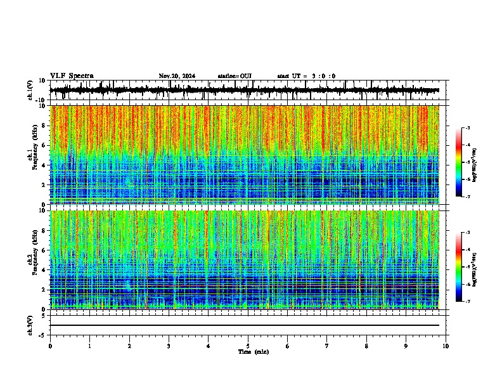The width and height of the screenshot is (502, 388).
Task: Click the 'ch.3(V)' axis label
Action: coord(30,325)
